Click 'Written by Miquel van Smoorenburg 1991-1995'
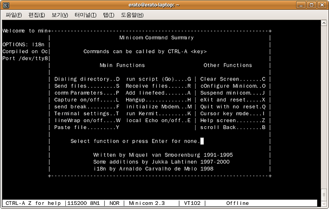329x209 pixels. [x=163, y=155]
